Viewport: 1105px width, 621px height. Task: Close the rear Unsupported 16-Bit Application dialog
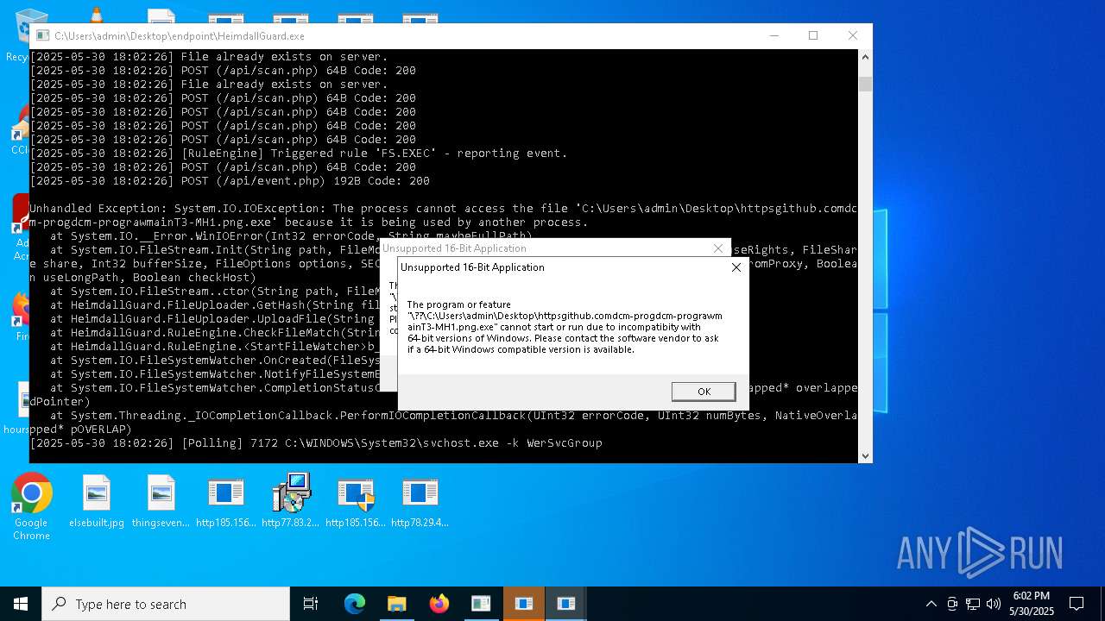pos(717,248)
